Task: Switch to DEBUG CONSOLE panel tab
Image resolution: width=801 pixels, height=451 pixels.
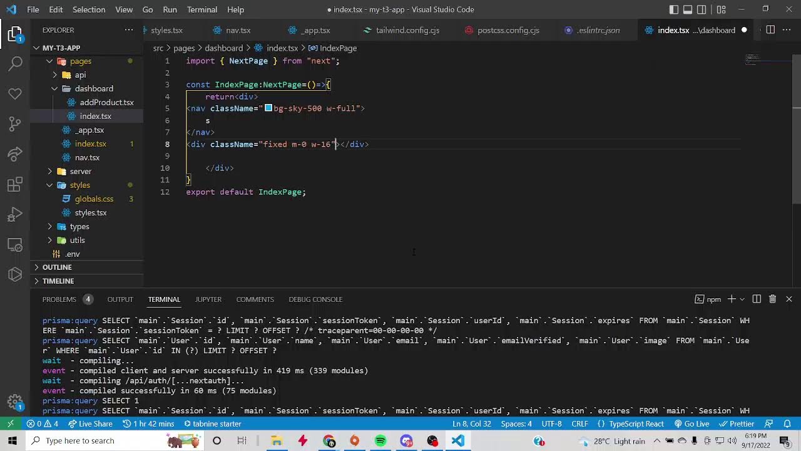Action: tap(315, 299)
